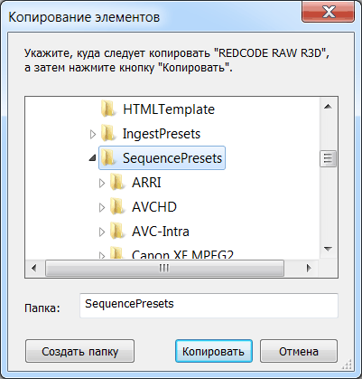Viewport: 362px width, 379px height.
Task: Click the vertical scrollbar down arrow
Action: [328, 249]
